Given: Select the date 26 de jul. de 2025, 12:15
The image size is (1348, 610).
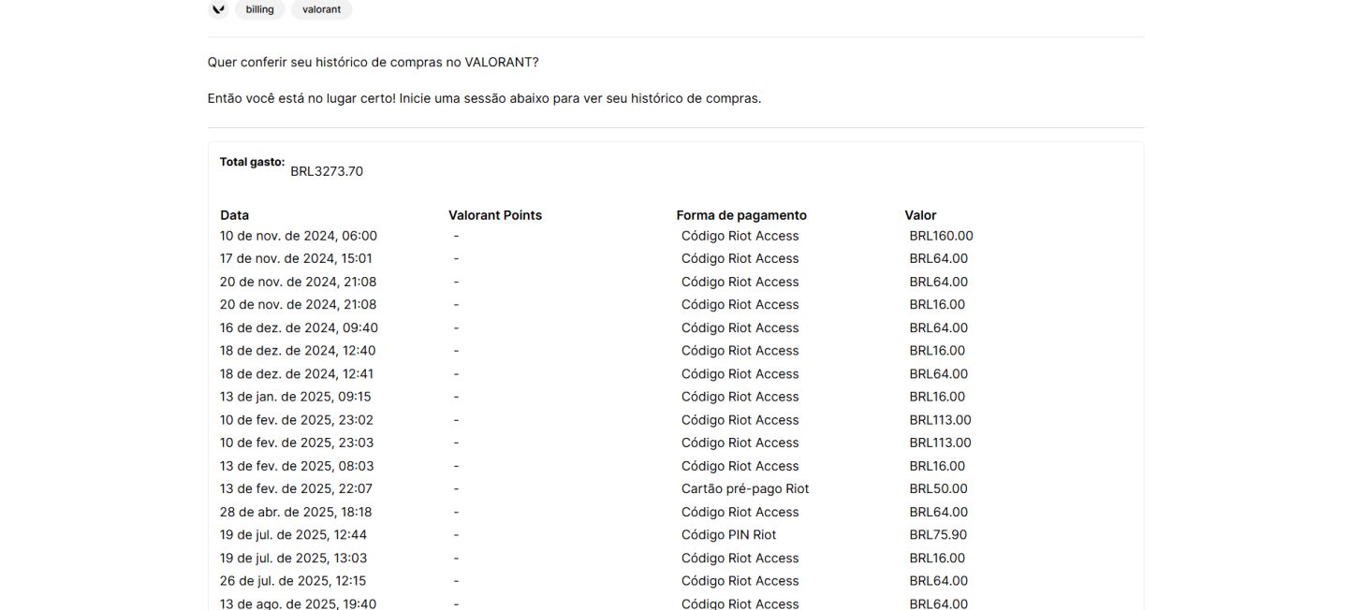Looking at the screenshot, I should 293,581.
